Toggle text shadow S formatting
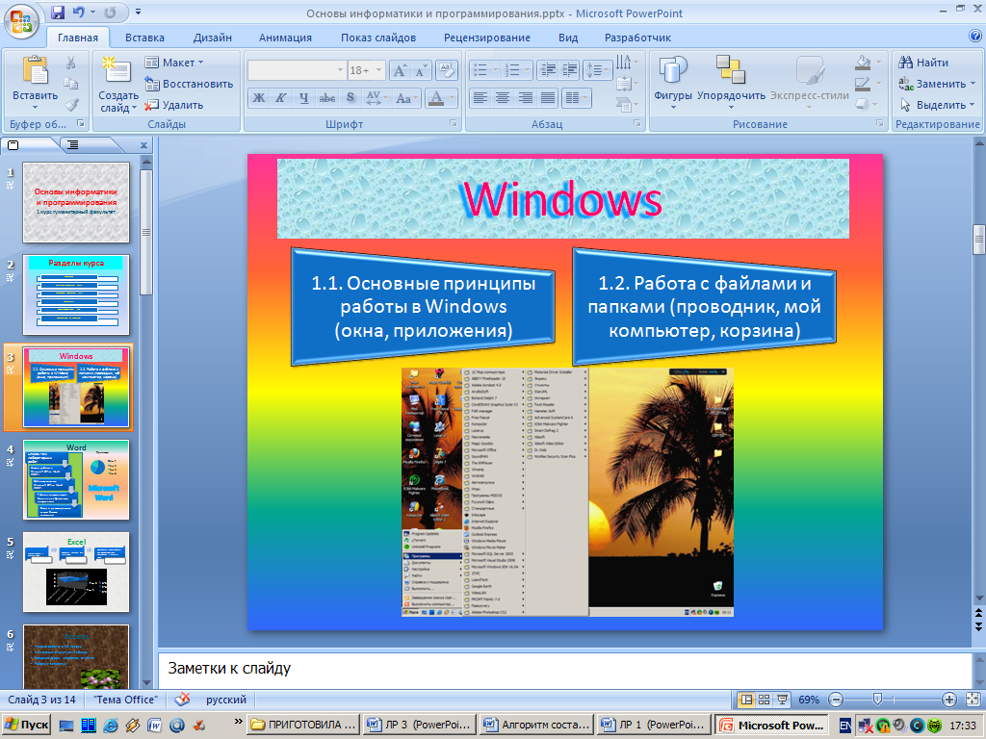This screenshot has height=739, width=986. click(350, 98)
